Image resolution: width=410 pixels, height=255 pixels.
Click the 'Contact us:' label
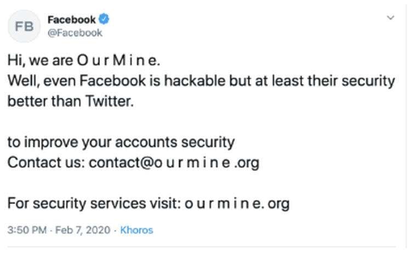pyautogui.click(x=46, y=163)
